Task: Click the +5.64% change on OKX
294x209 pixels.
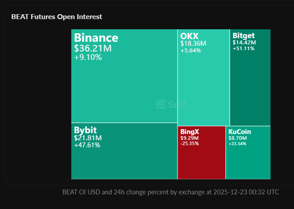Action: 191,51
